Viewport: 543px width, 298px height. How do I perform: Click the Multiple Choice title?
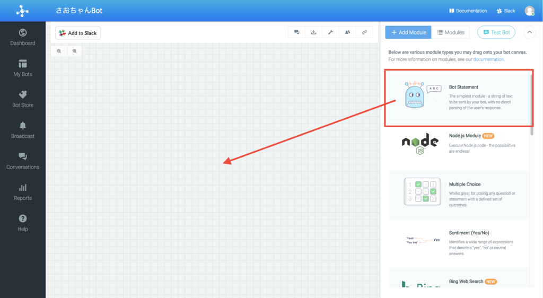coord(465,184)
